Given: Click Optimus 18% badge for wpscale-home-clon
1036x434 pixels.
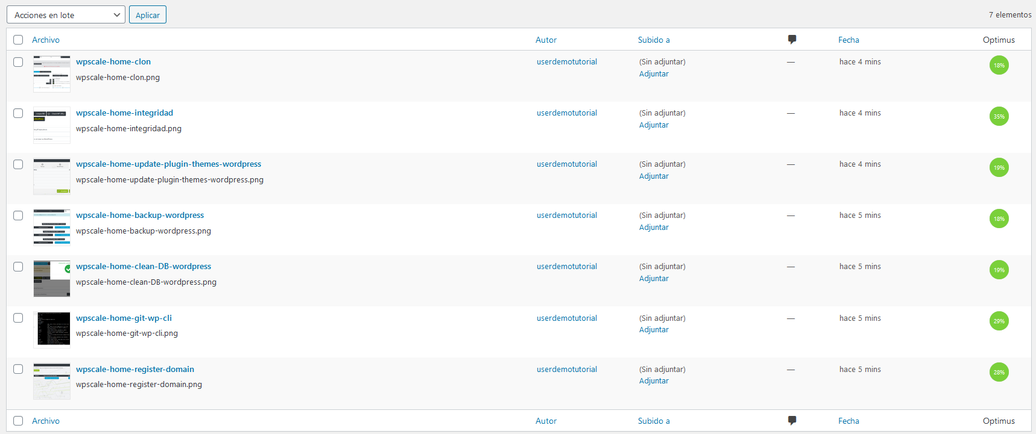Looking at the screenshot, I should [999, 65].
